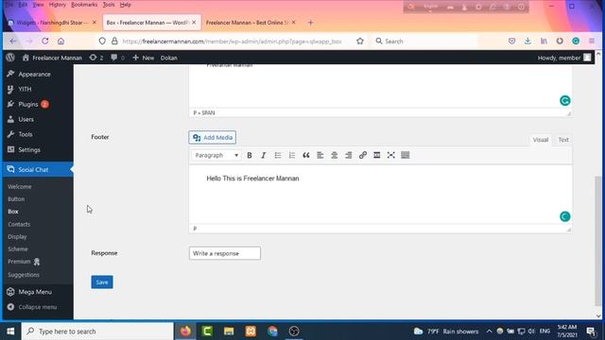Viewport: 605px width, 340px height.
Task: Open File Explorer from taskbar
Action: coord(229,331)
